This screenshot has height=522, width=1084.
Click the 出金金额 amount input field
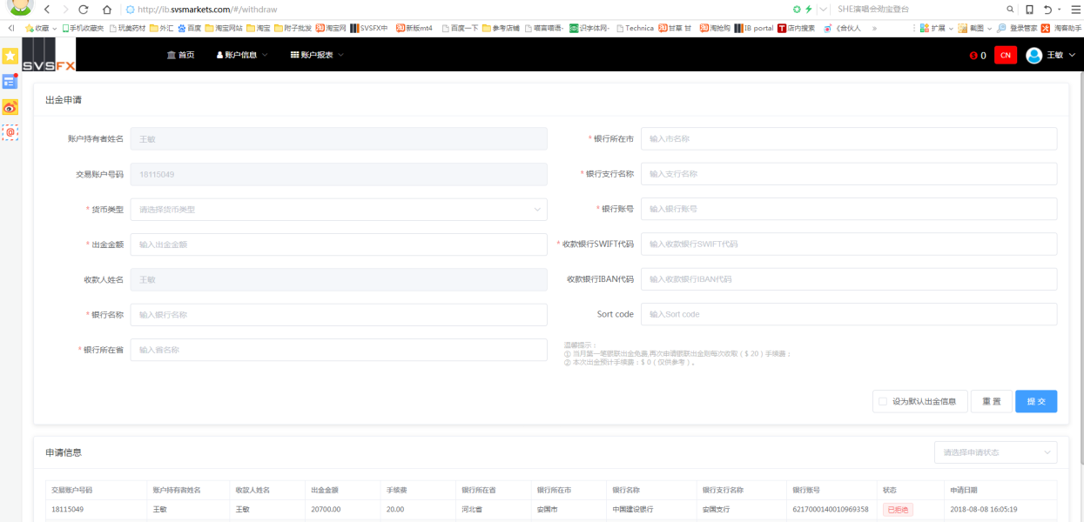coord(339,244)
